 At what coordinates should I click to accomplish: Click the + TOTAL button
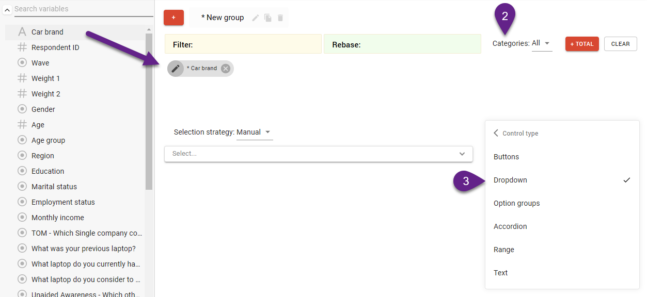tap(581, 44)
